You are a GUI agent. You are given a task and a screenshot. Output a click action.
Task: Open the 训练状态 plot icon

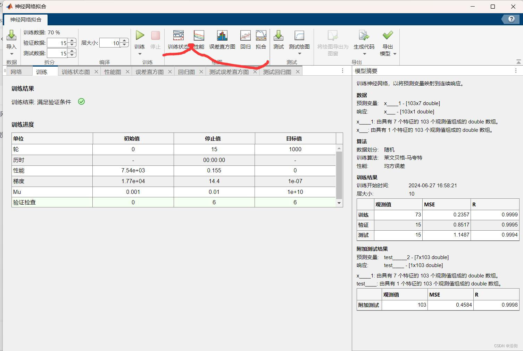point(178,35)
